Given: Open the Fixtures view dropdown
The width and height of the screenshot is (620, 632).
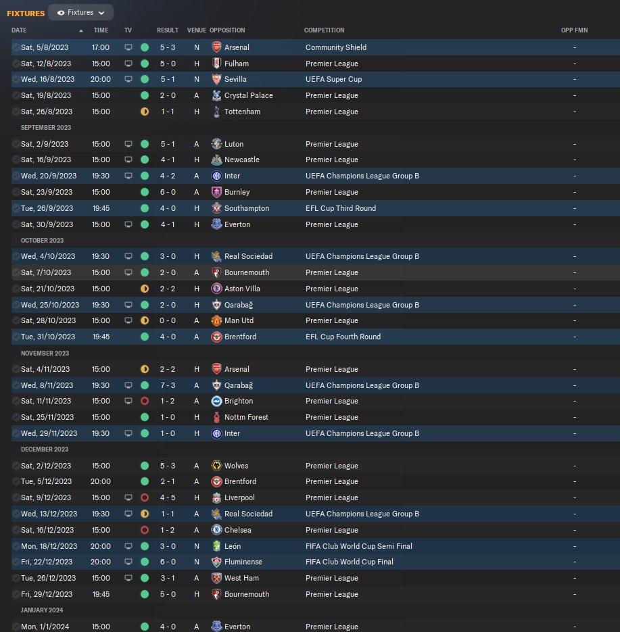Looking at the screenshot, I should tap(80, 12).
